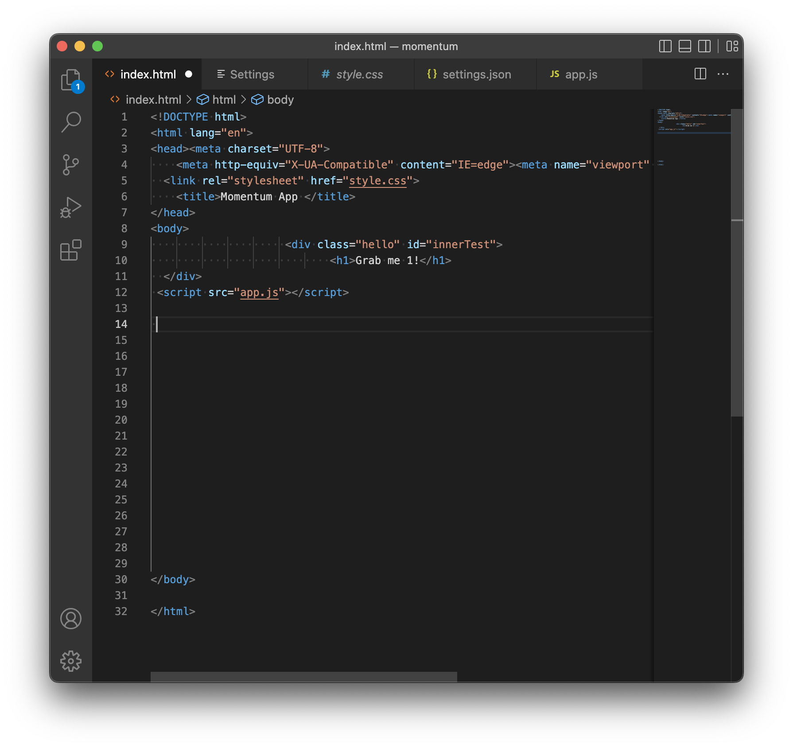Click the lang="en" attribute
The height and width of the screenshot is (748, 793).
click(x=218, y=133)
